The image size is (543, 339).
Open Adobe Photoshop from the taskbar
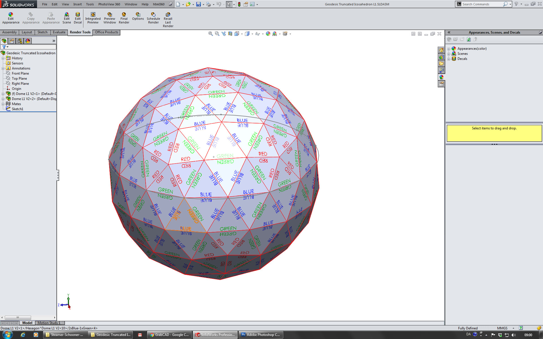[x=260, y=335]
